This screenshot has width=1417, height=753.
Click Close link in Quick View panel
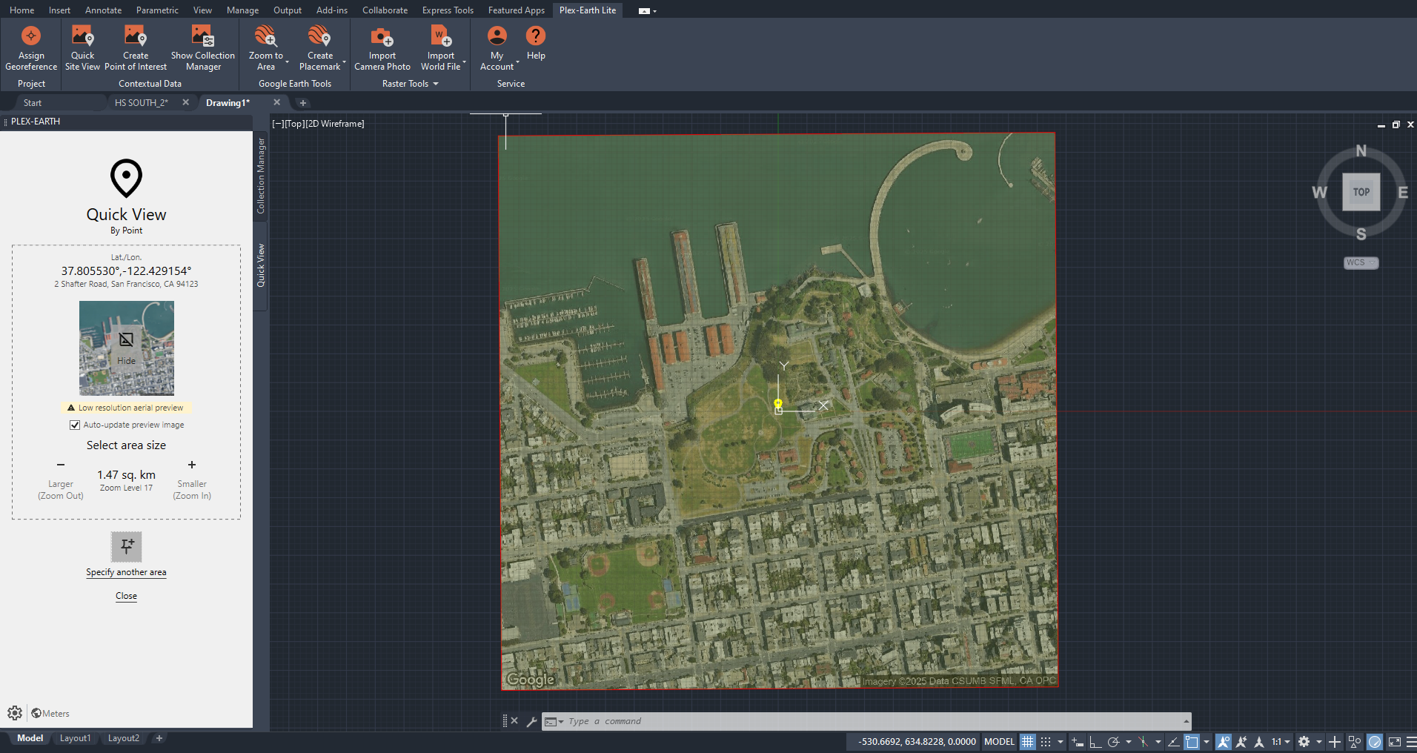(x=126, y=596)
